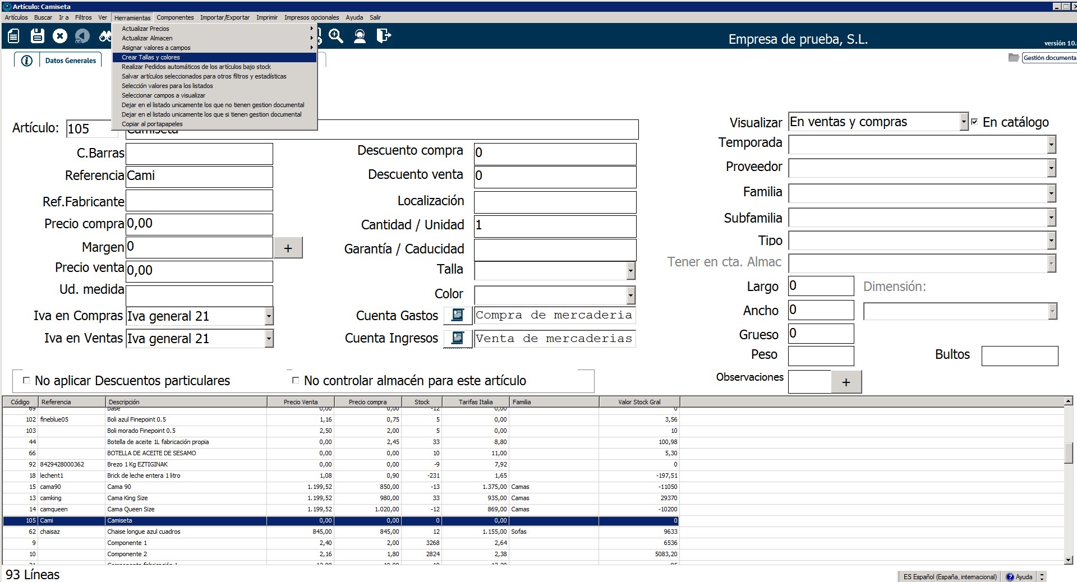Image resolution: width=1077 pixels, height=582 pixels.
Task: Open Cuenta Ingresos account lookup icon
Action: tap(457, 338)
